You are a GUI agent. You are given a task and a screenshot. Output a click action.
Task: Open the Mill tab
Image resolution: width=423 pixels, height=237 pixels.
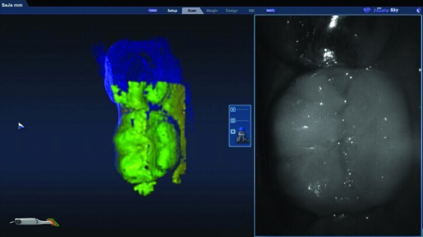pyautogui.click(x=251, y=11)
